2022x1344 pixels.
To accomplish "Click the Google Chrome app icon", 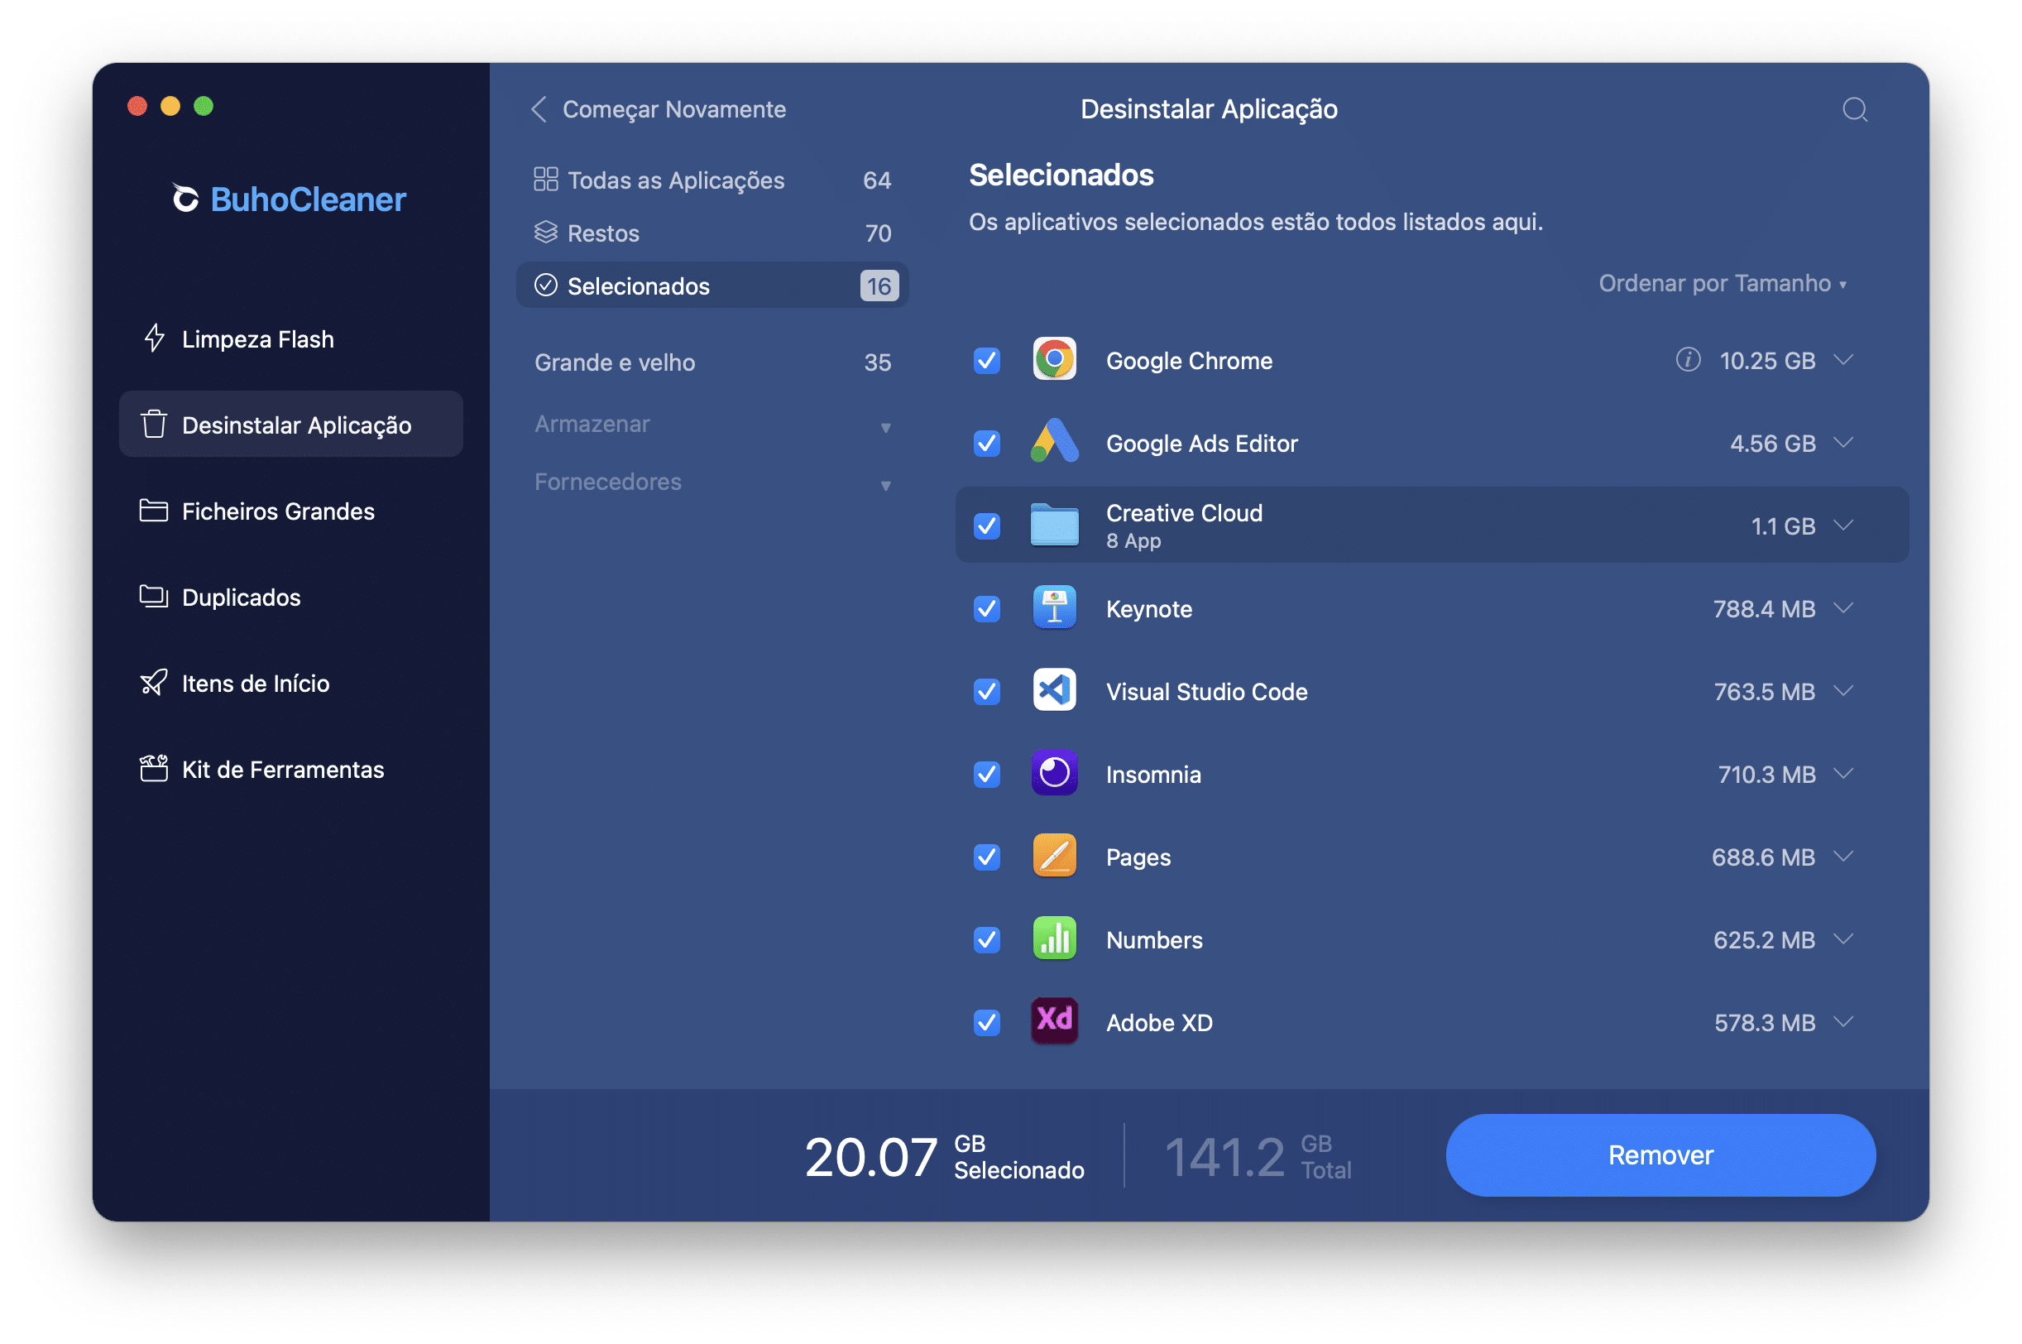I will pos(1054,359).
